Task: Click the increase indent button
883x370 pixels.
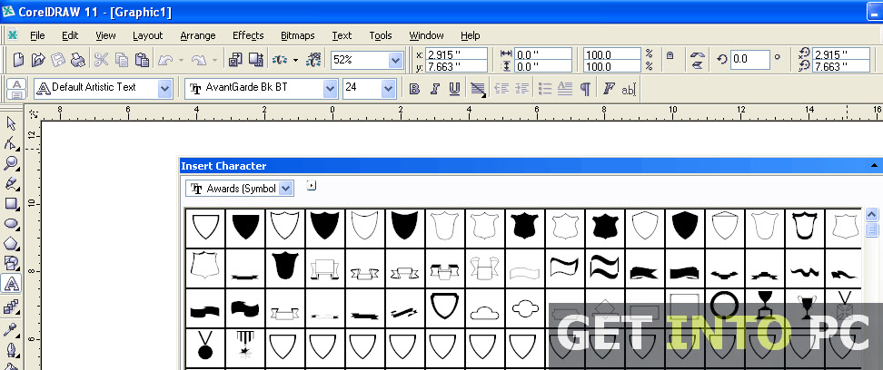Action: tap(521, 89)
